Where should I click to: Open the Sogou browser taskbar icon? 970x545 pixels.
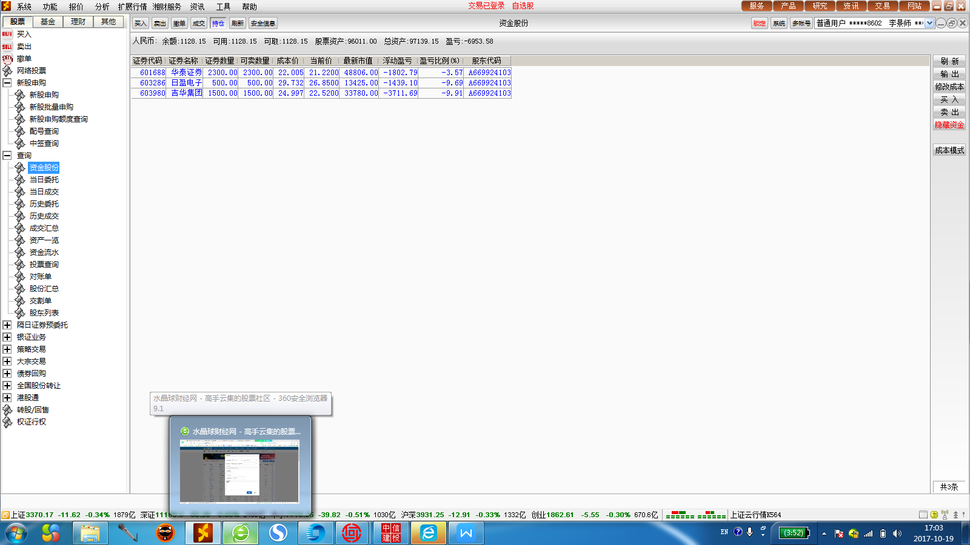pyautogui.click(x=278, y=533)
